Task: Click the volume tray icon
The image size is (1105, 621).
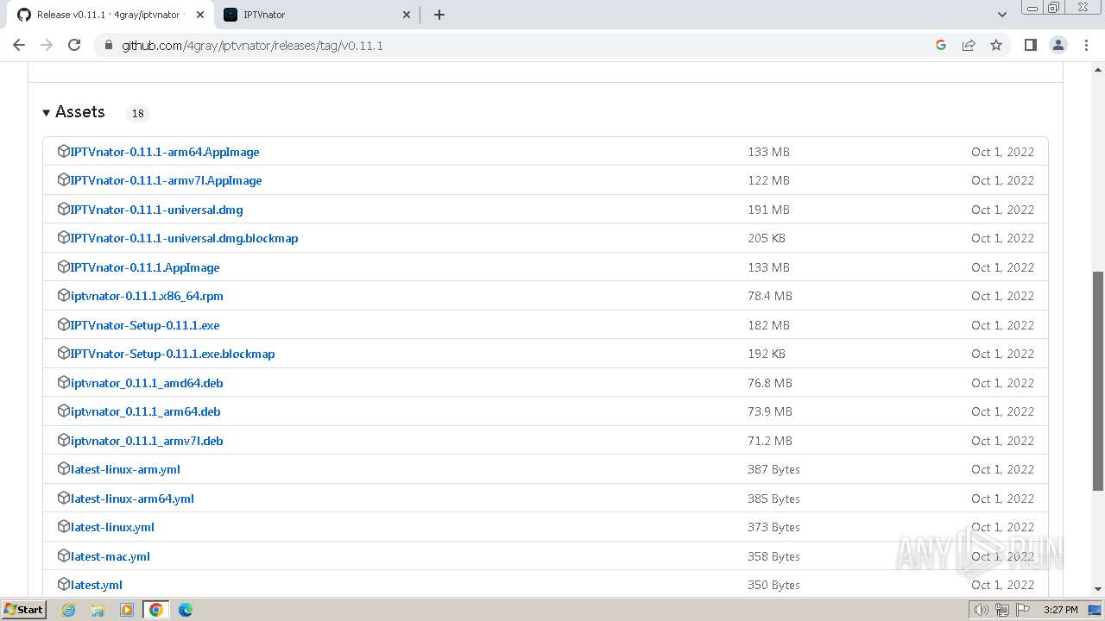Action: point(982,610)
